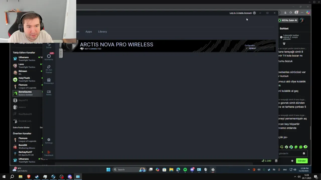
Task: Open Giveaways in SteelSeries GG sidebar
Action: tap(49, 81)
